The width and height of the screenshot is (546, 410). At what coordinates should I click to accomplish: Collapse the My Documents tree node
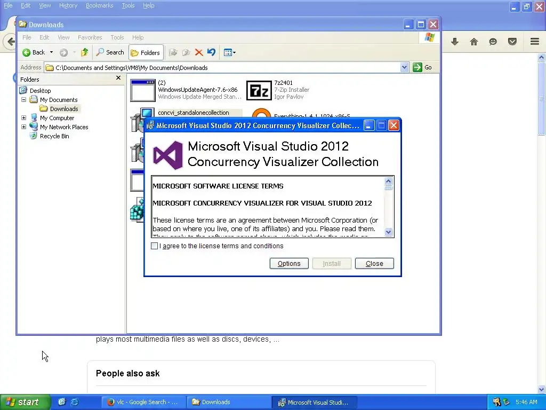pos(23,99)
